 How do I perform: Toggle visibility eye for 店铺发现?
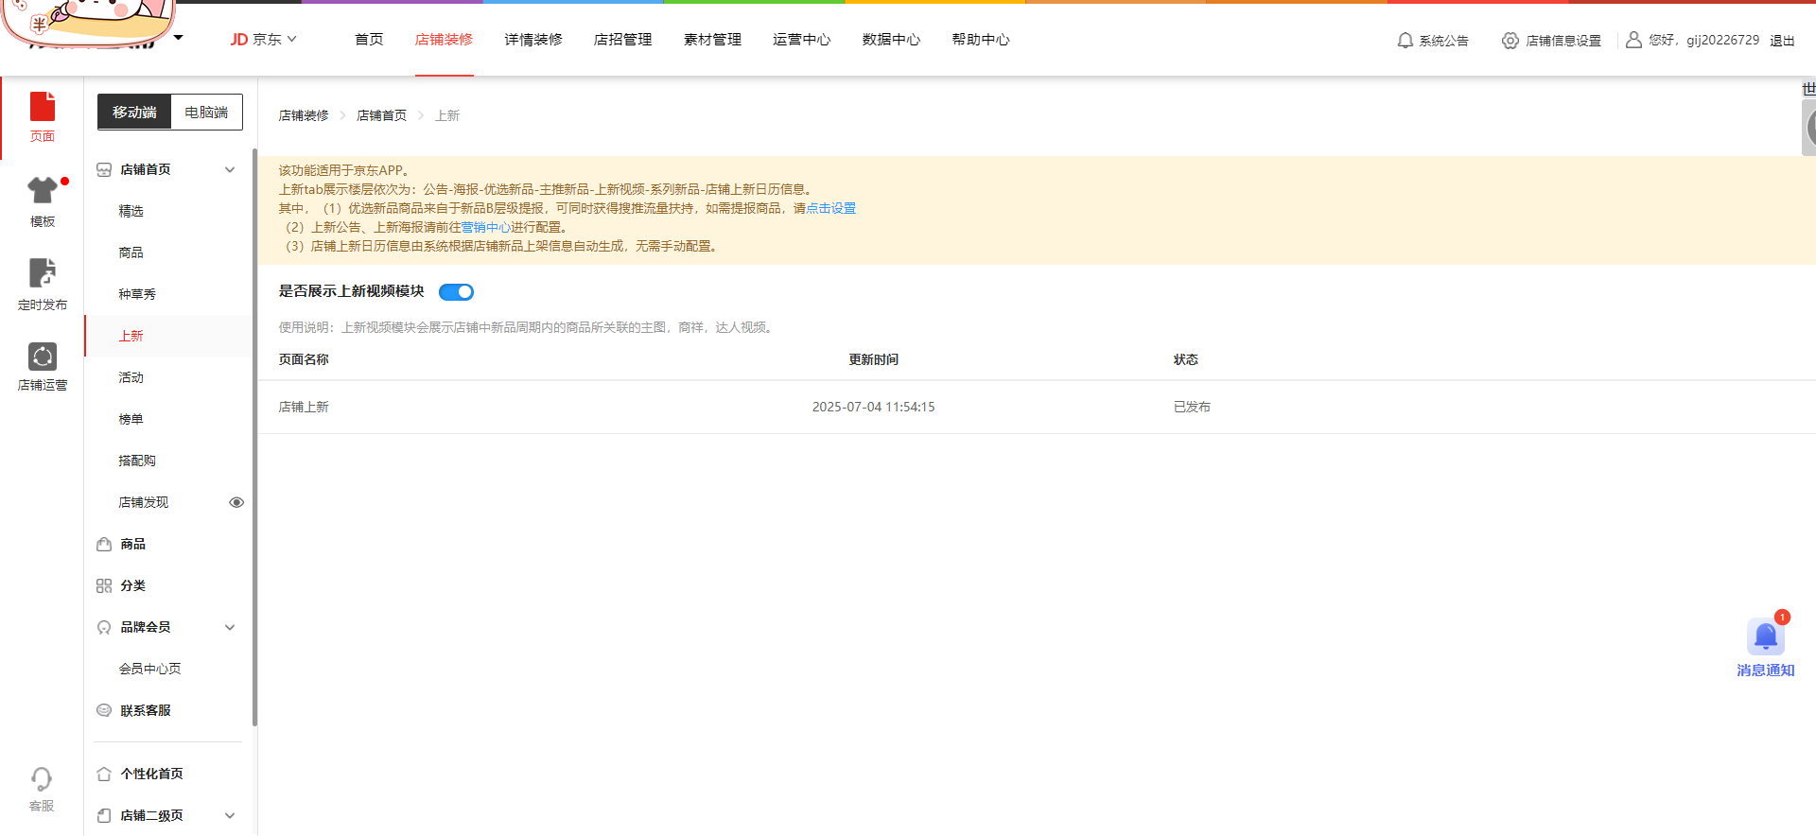236,502
